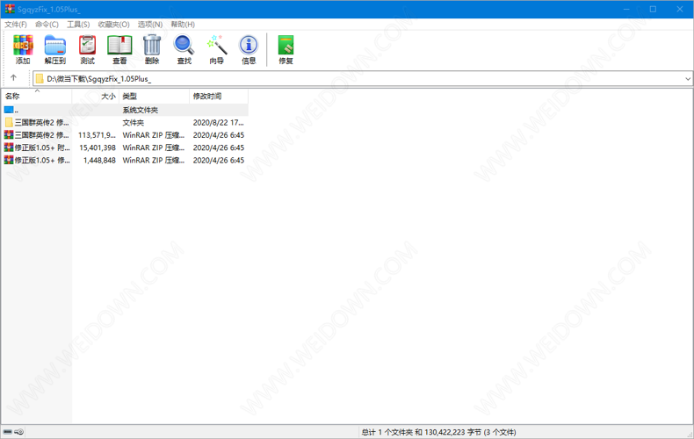The image size is (694, 439).
Task: Click window title SgqyzFix_1.05Plus_
Action: point(49,9)
